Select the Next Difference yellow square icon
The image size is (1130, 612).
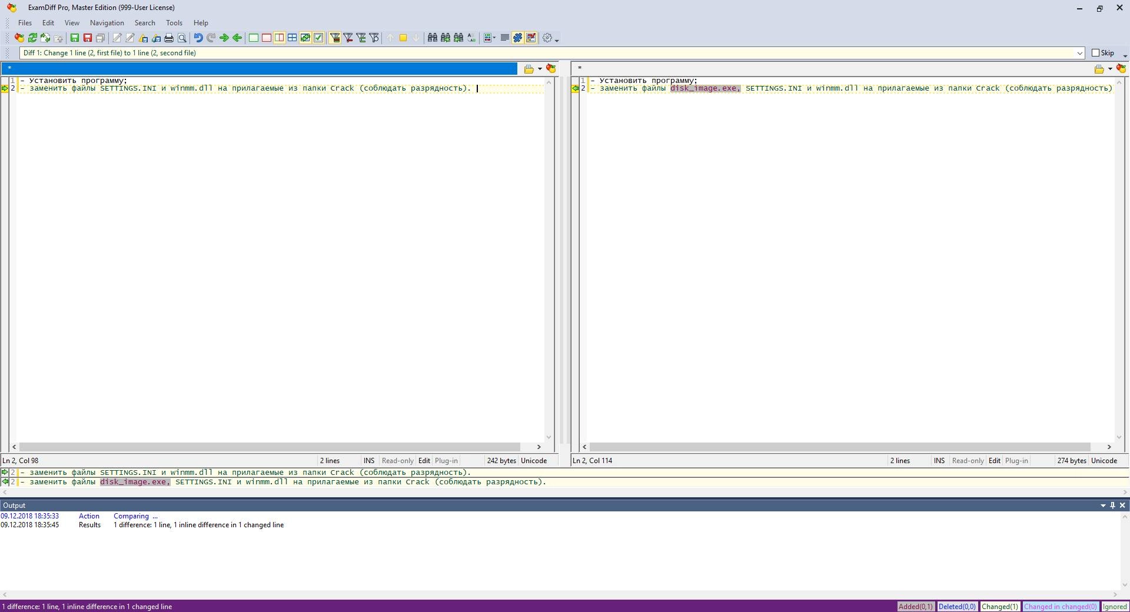pos(403,38)
